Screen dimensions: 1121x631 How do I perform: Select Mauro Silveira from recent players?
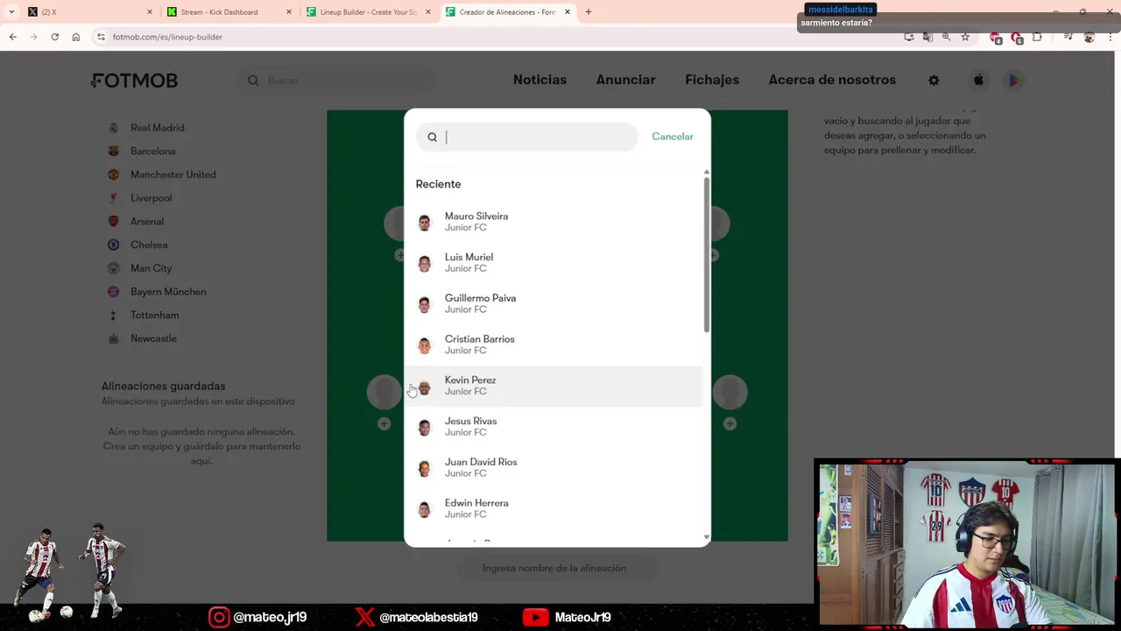pos(553,222)
